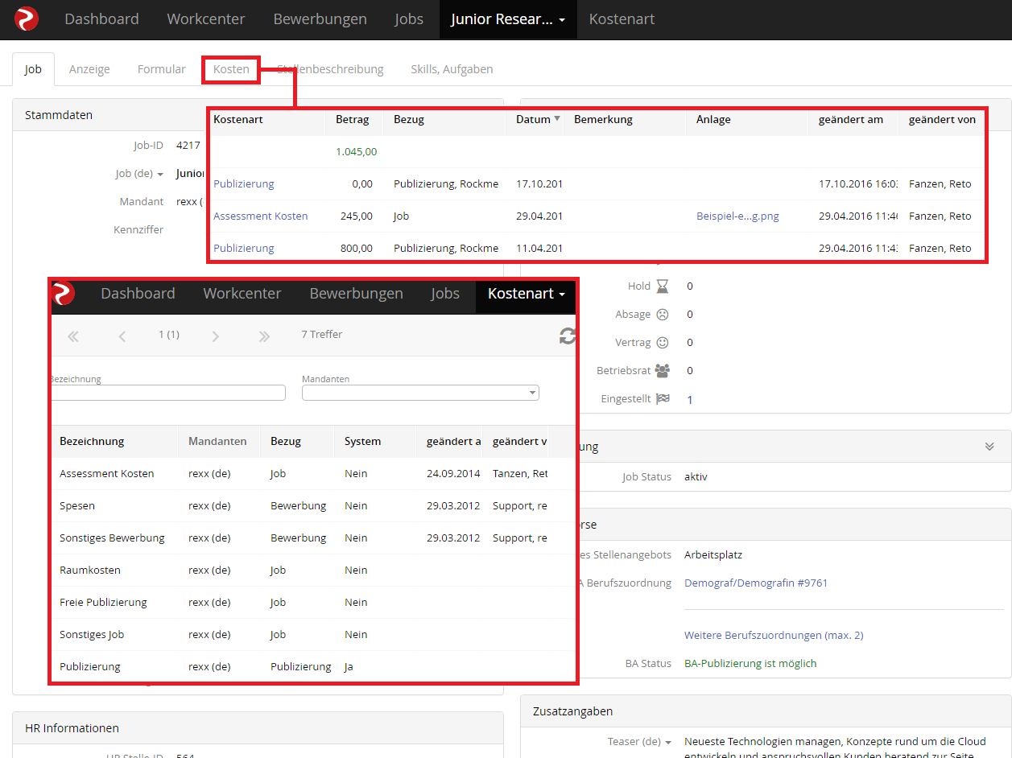The height and width of the screenshot is (758, 1012).
Task: Click into the Bezeichnung filter field
Action: click(x=167, y=393)
